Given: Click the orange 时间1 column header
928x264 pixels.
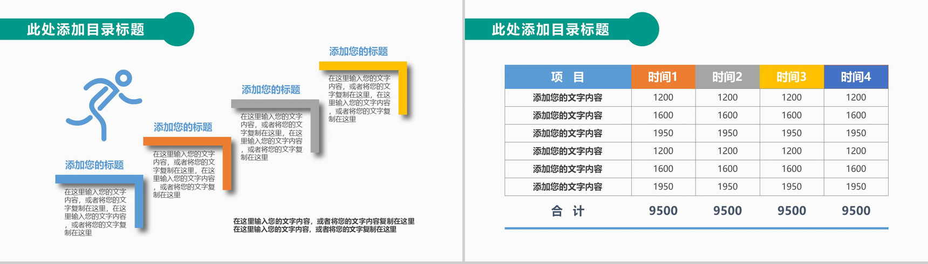Looking at the screenshot, I should point(663,77).
